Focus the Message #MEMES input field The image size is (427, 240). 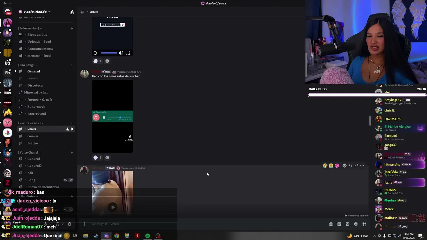[x=207, y=224]
